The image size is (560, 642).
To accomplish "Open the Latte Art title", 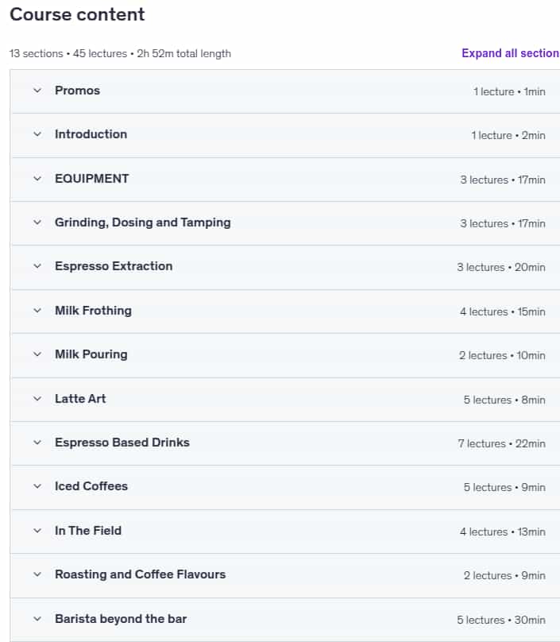I will coord(80,399).
